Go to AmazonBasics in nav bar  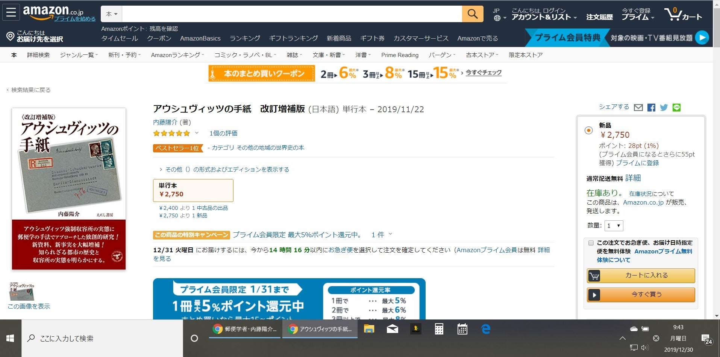tap(200, 38)
